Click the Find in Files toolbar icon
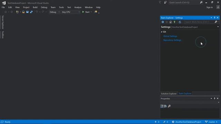The image size is (221, 124). [96, 12]
